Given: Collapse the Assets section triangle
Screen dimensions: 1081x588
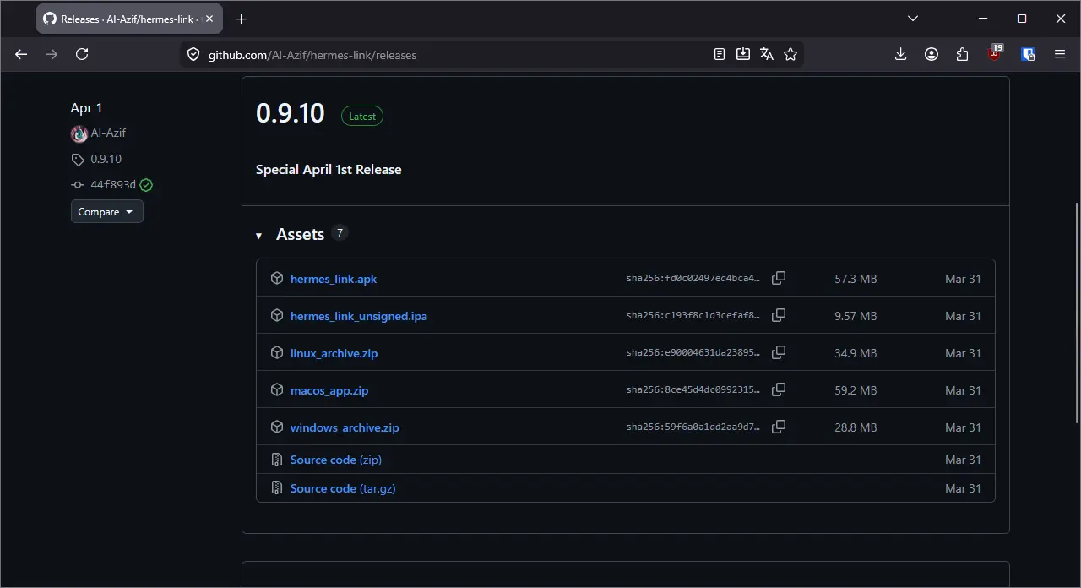Looking at the screenshot, I should [x=259, y=236].
